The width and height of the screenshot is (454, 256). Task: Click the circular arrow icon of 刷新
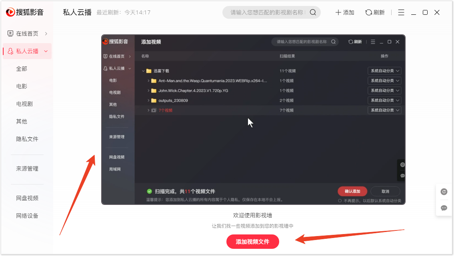click(x=368, y=12)
